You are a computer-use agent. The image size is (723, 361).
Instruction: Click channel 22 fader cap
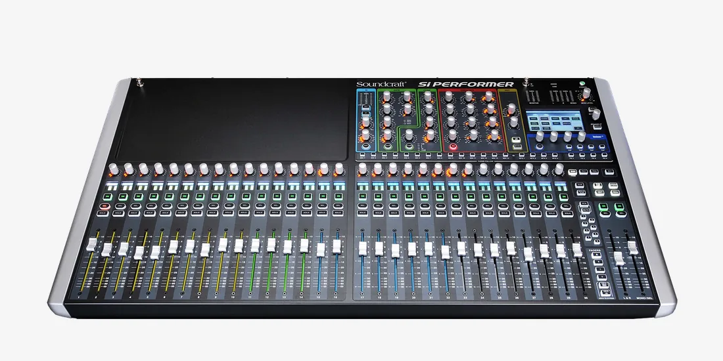[x=445, y=252]
